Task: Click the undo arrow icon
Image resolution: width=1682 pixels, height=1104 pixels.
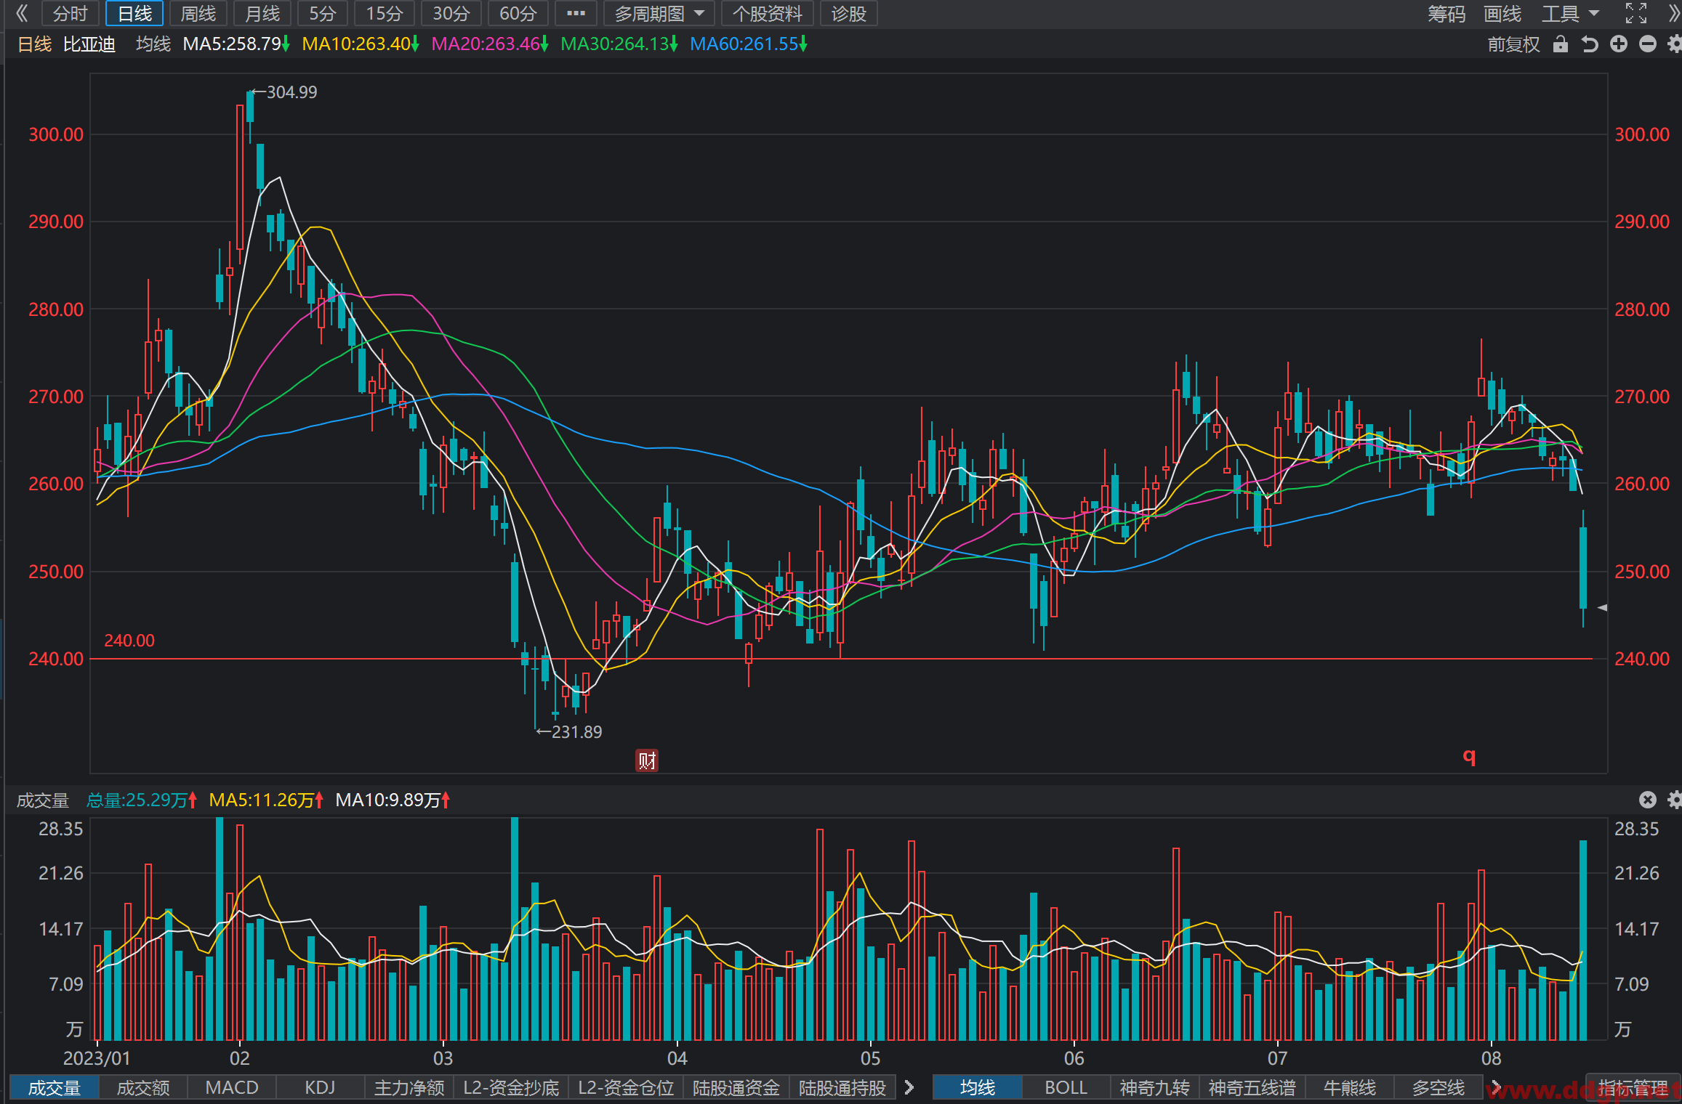Action: pos(1590,44)
